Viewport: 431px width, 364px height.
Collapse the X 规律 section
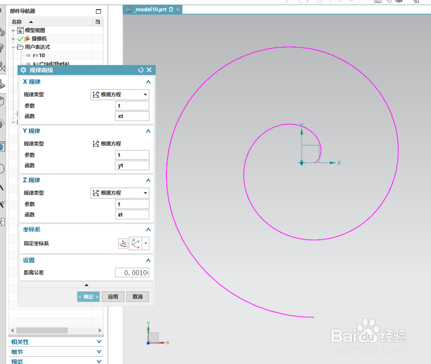pyautogui.click(x=148, y=82)
